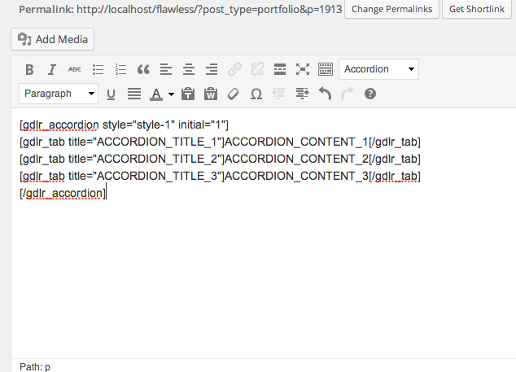The width and height of the screenshot is (516, 372).
Task: Enter distraction-free fullscreen mode
Action: (x=303, y=70)
